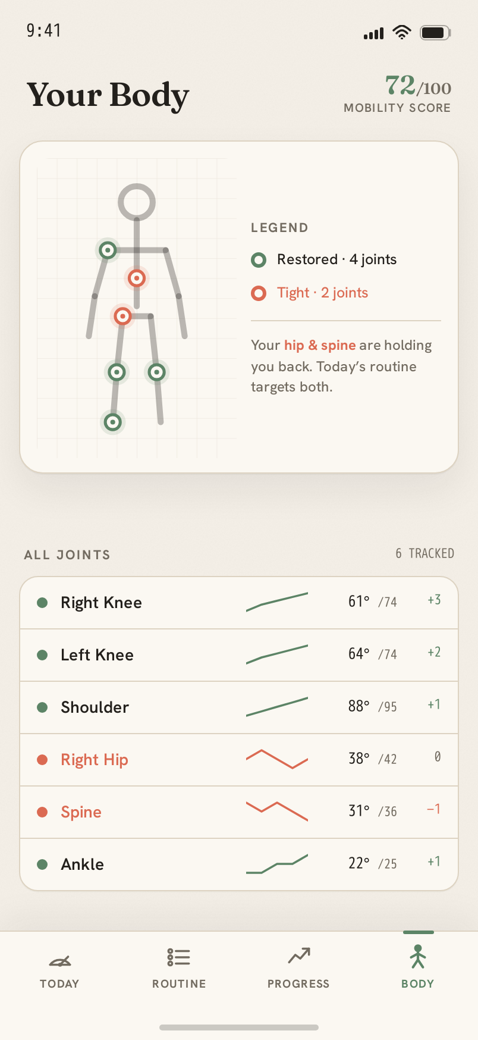
Task: Select the Shoulder row in All Joints
Action: (239, 707)
